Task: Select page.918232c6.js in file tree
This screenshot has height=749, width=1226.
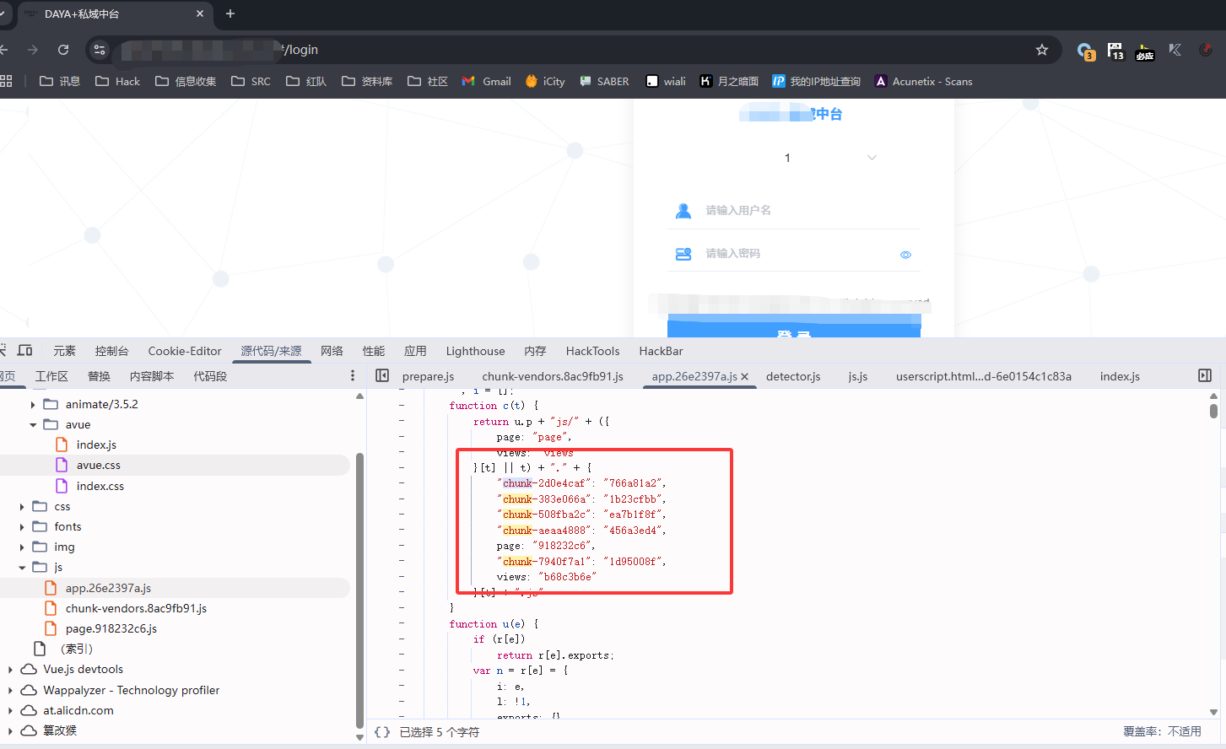Action: click(111, 629)
